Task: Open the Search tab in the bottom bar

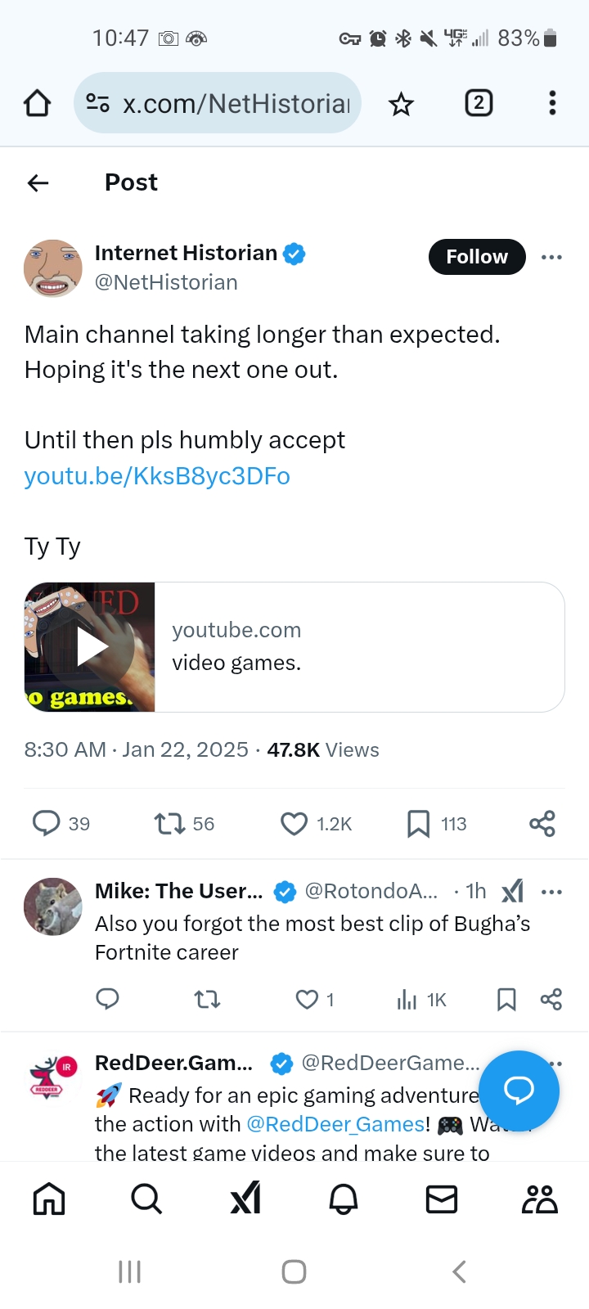Action: [x=146, y=1199]
